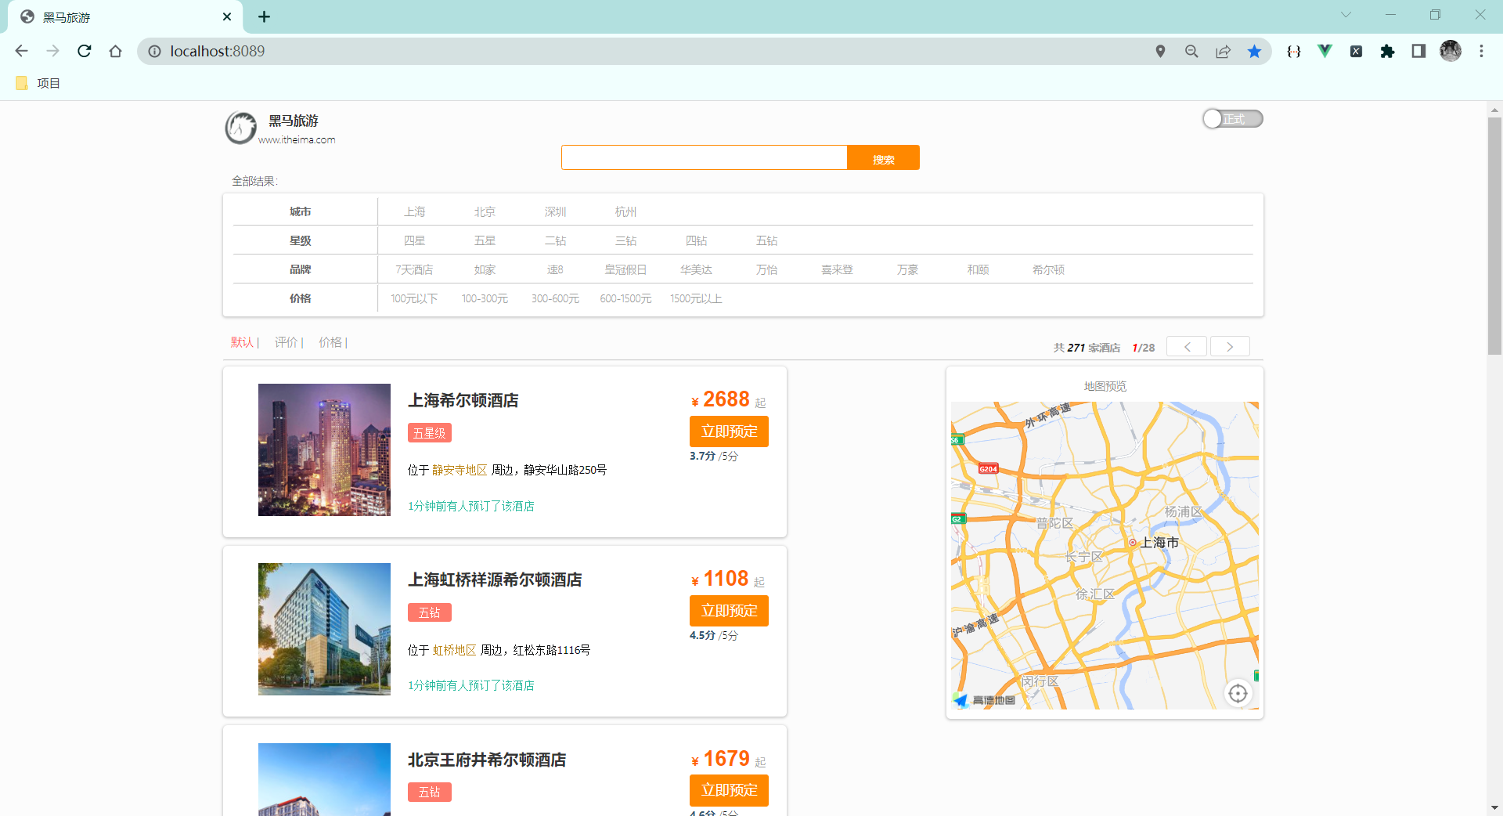1503x816 pixels.
Task: Sort results by 默认
Action: click(x=243, y=342)
